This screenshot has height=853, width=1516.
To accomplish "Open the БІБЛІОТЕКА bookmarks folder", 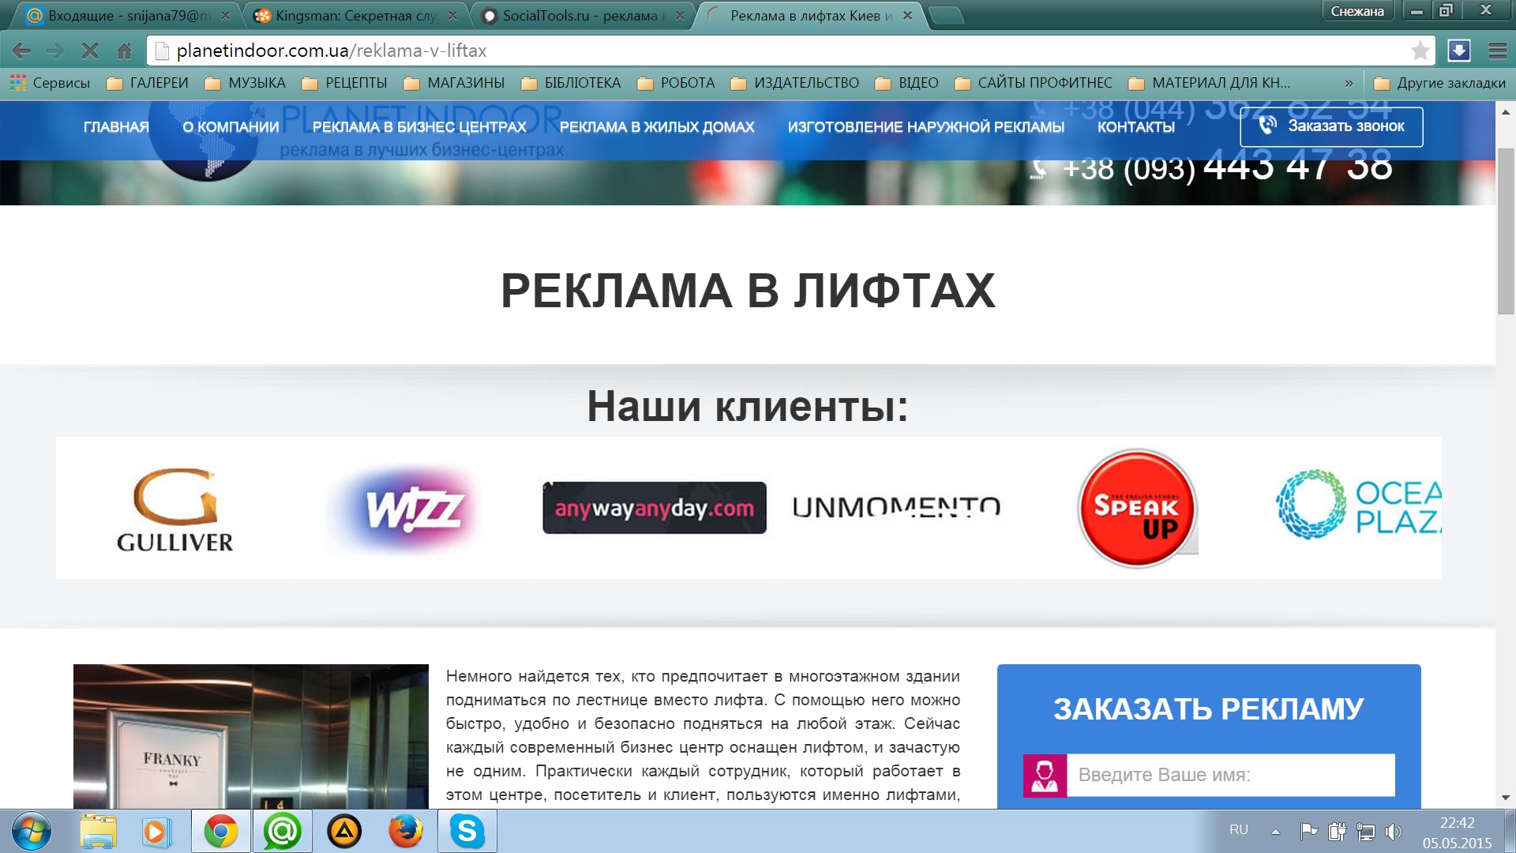I will click(x=571, y=83).
